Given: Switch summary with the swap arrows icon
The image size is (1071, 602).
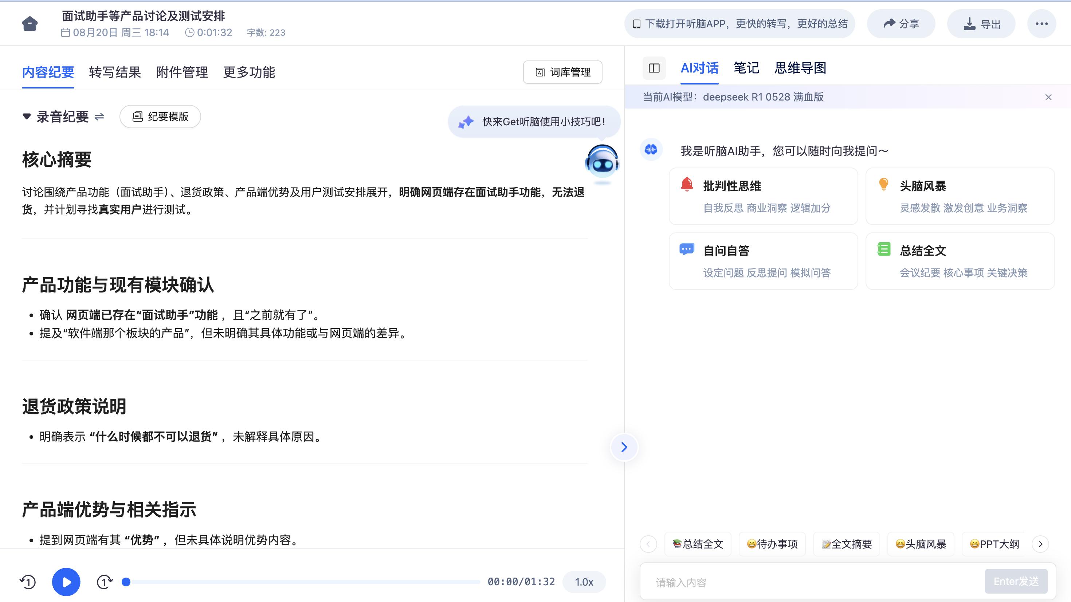Looking at the screenshot, I should click(x=99, y=117).
